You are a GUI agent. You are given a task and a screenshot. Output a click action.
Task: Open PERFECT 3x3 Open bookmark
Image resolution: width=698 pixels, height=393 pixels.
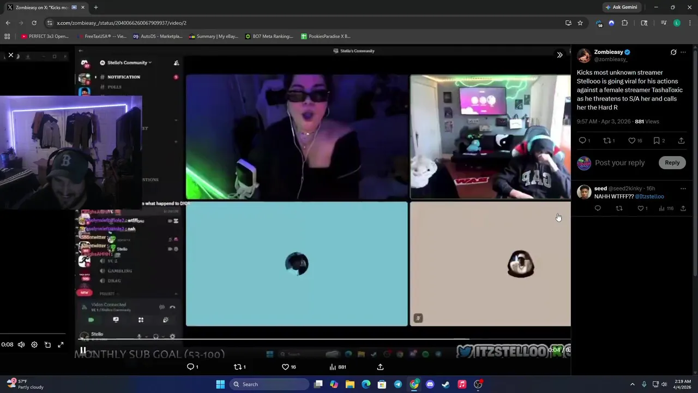tap(45, 37)
